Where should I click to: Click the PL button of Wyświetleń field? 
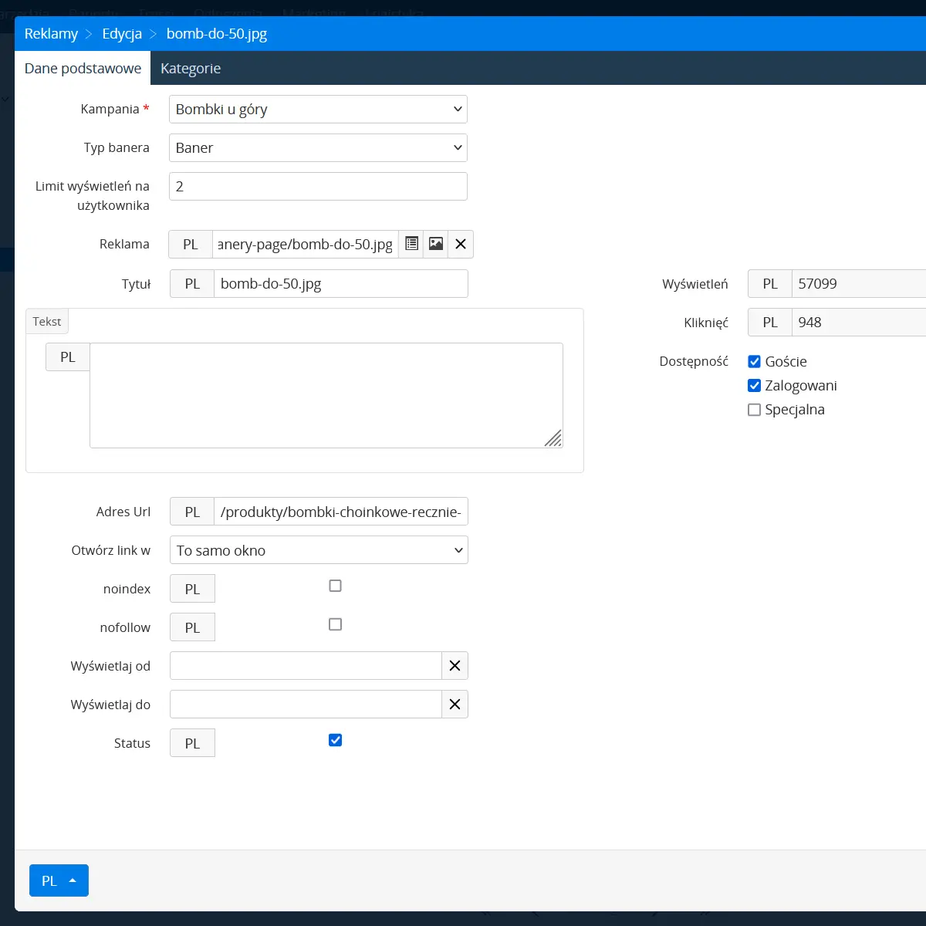(x=770, y=283)
